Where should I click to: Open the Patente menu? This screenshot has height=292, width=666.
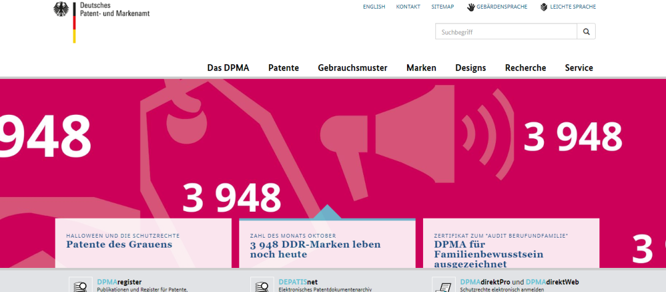pyautogui.click(x=284, y=68)
